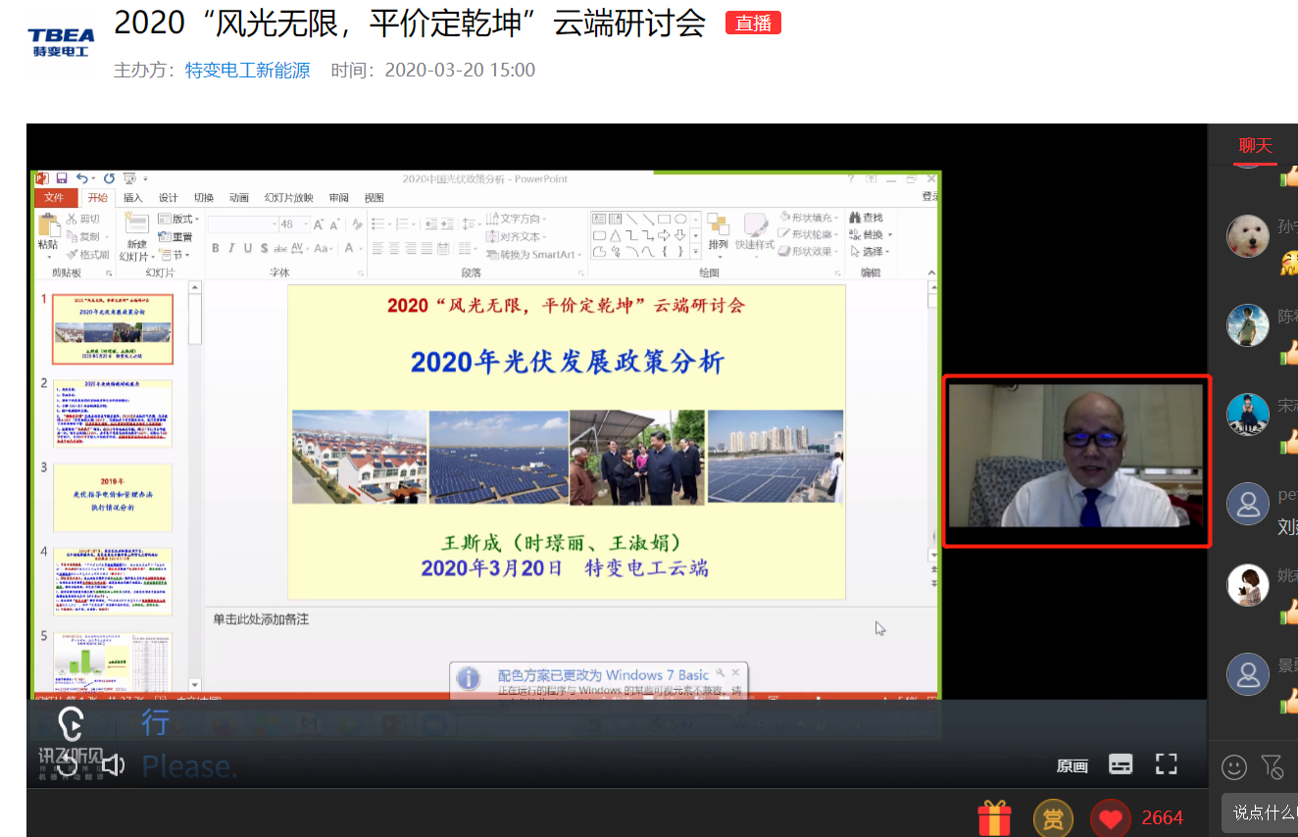This screenshot has width=1298, height=837.
Task: Click the save icon in PowerPoint toolbar
Action: click(x=62, y=178)
